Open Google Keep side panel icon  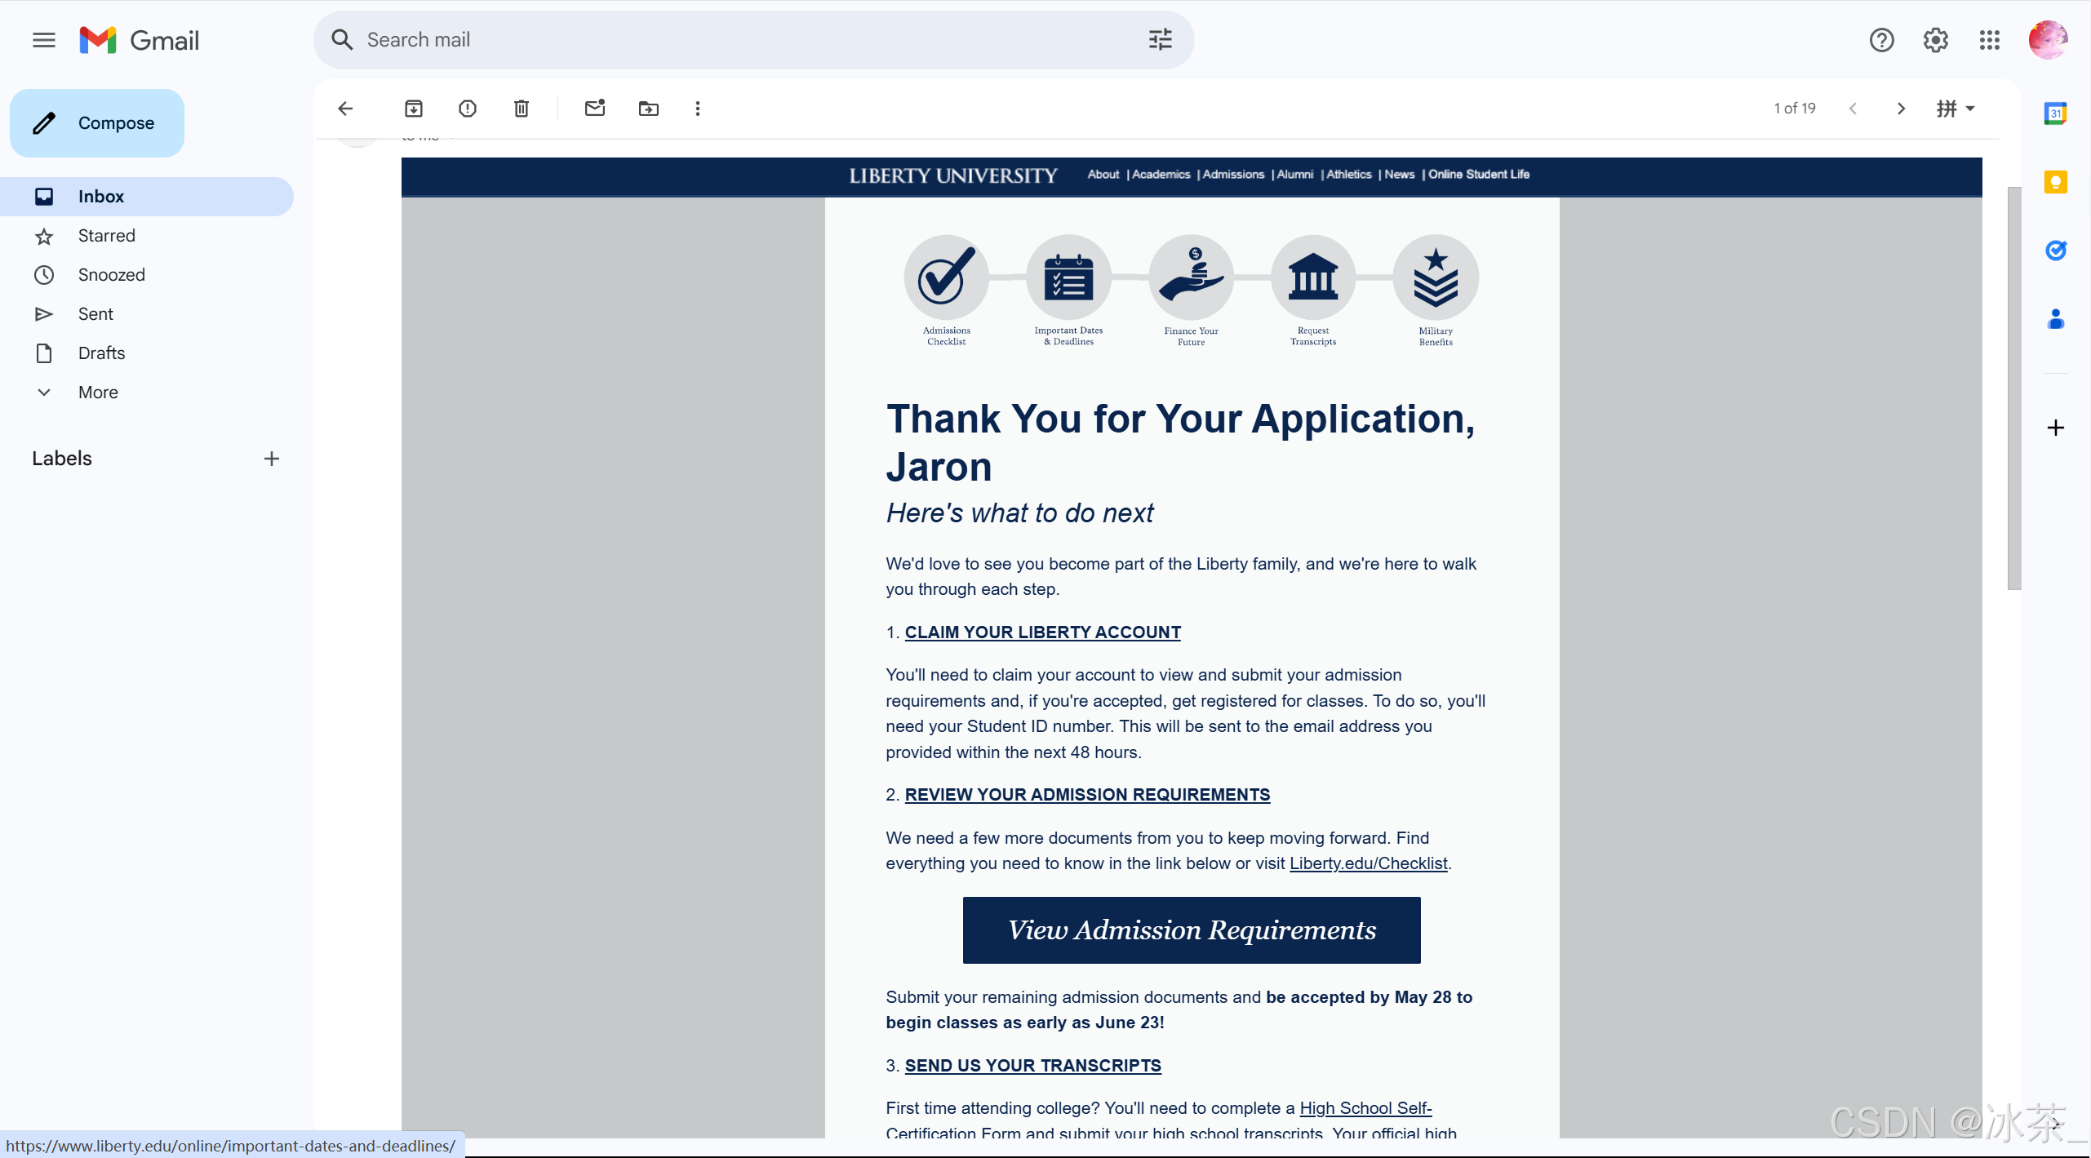coord(2055,182)
